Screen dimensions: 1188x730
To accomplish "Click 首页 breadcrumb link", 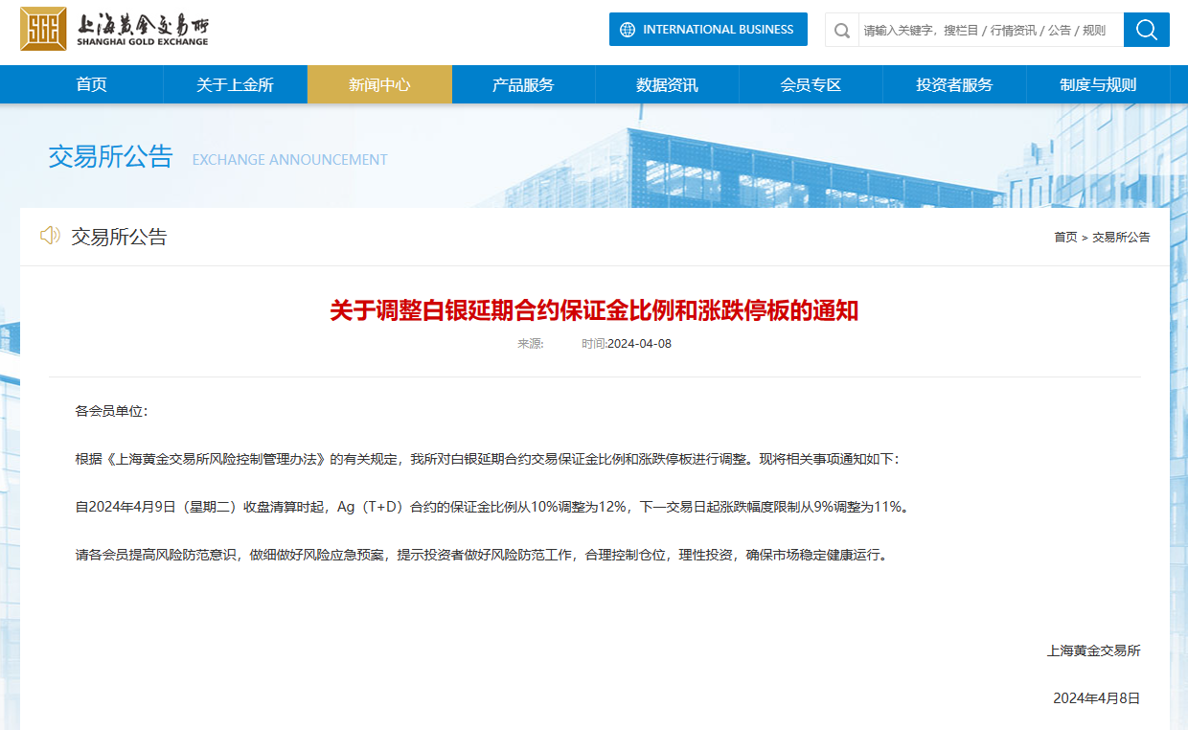I will coord(1065,237).
